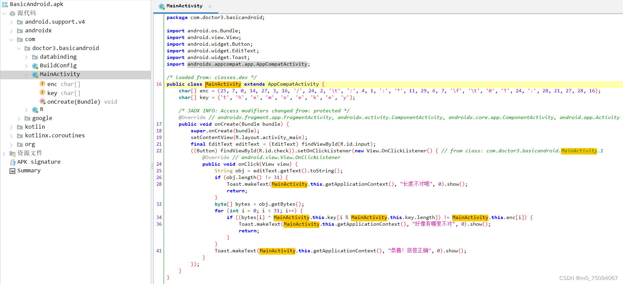Click the 资源文件 resources folder icon
Image resolution: width=623 pixels, height=284 pixels.
pyautogui.click(x=12, y=153)
